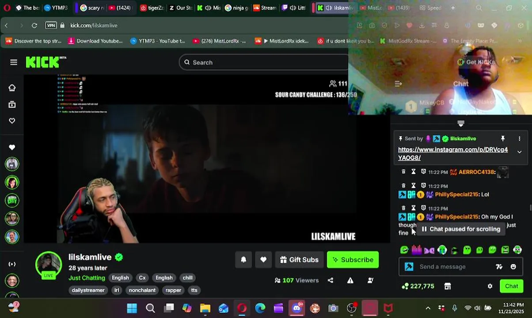Click the lilskamlive channel avatar

click(x=49, y=265)
